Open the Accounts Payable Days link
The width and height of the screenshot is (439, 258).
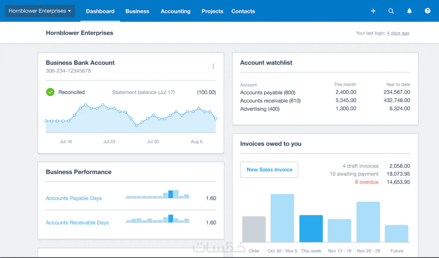[x=74, y=198]
